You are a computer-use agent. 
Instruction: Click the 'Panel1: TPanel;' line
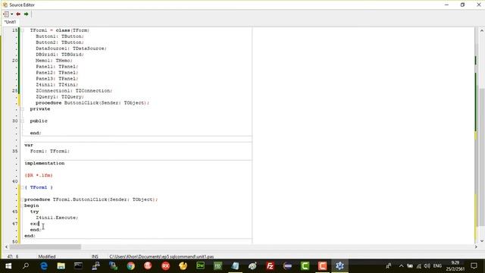coord(57,67)
